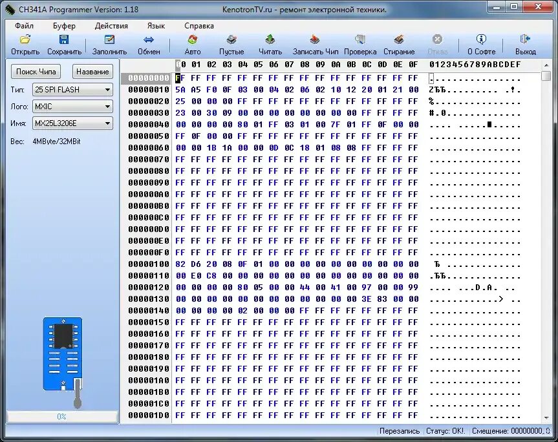Click the hex view scroll down arrow

tap(546, 418)
